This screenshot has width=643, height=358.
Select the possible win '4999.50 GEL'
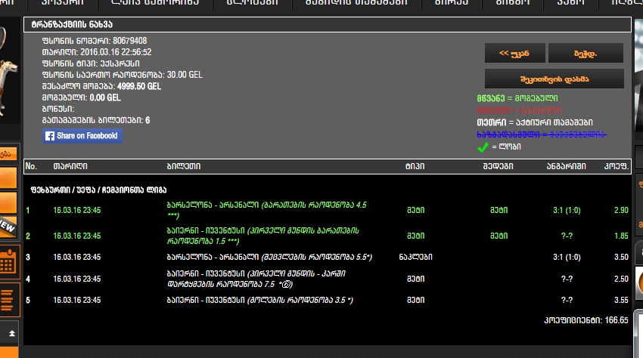139,86
